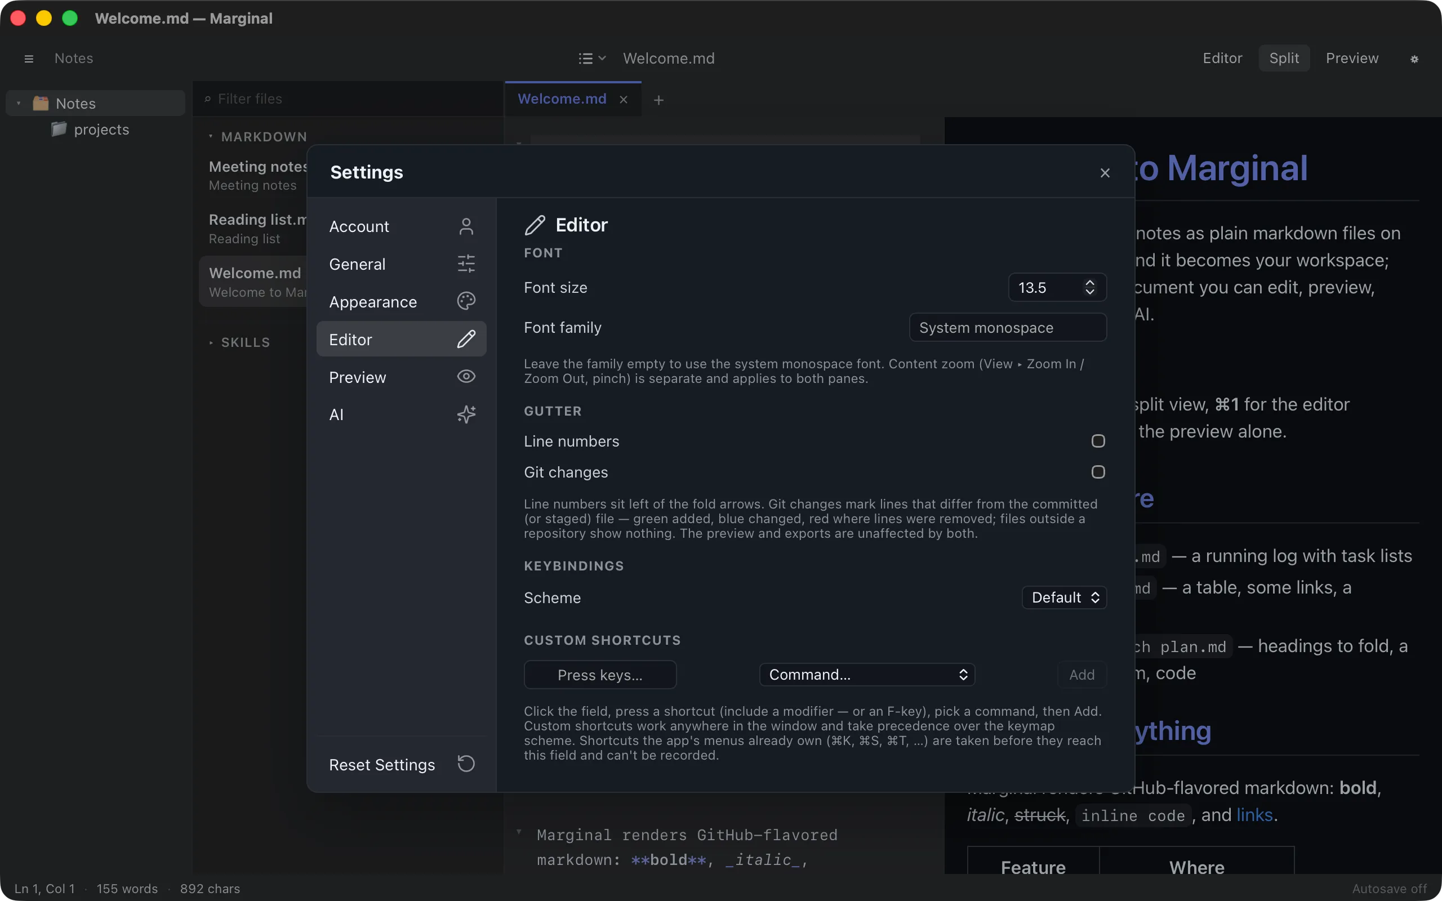Click the Add shortcut button
The height and width of the screenshot is (901, 1442).
click(1081, 675)
